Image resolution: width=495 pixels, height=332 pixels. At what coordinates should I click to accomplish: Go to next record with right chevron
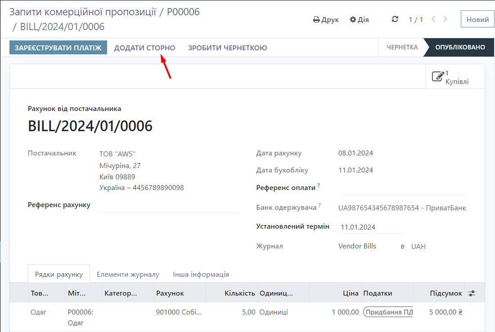tap(445, 19)
